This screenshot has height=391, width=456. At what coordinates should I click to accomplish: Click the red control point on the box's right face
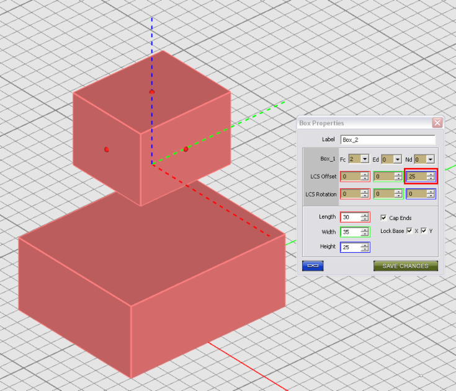[x=186, y=149]
